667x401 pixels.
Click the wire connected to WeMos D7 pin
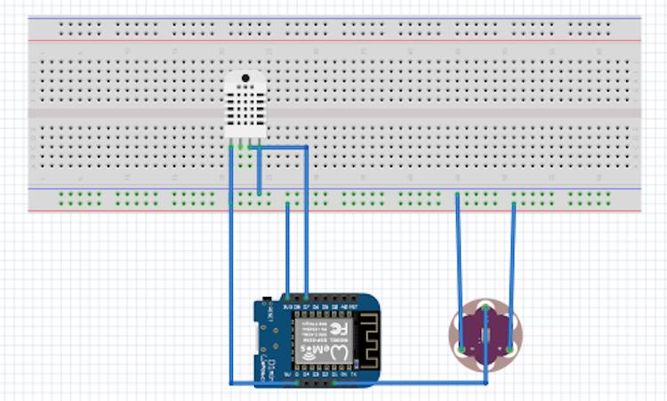306,231
